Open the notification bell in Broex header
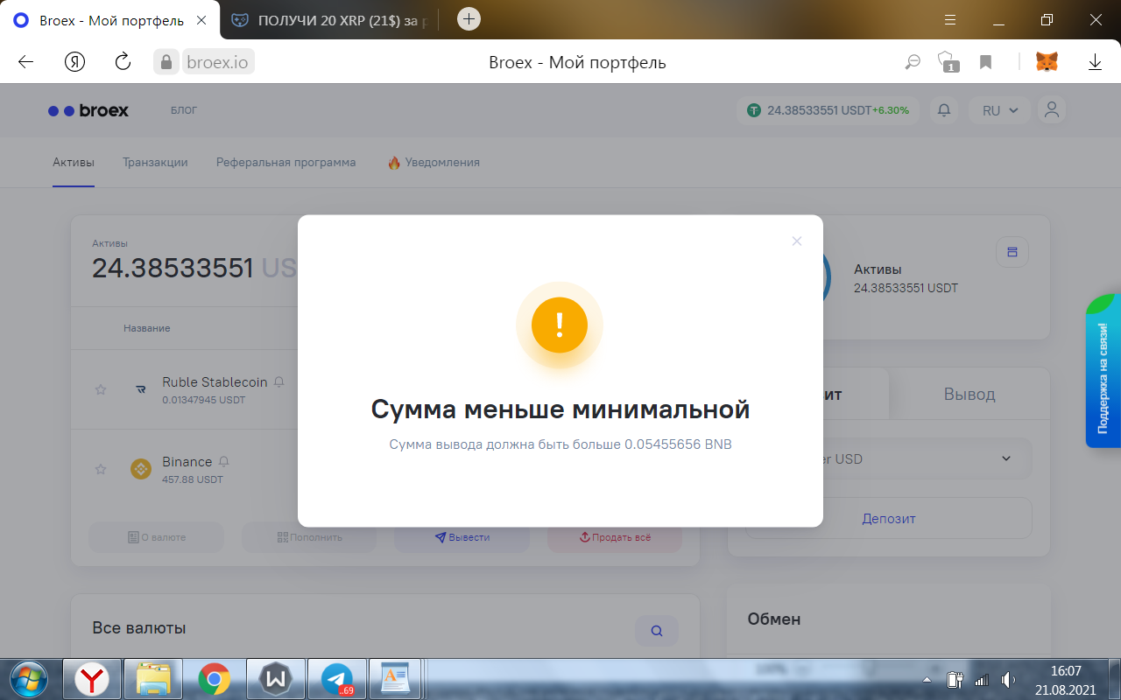Image resolution: width=1121 pixels, height=700 pixels. tap(944, 110)
